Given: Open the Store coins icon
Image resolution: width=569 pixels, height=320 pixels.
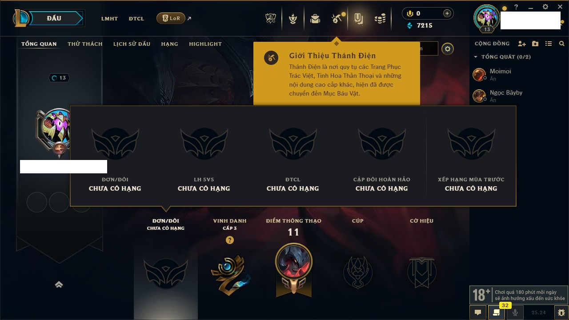Looking at the screenshot, I should point(380,19).
